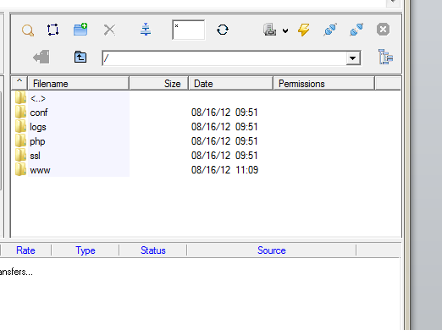
Task: Open dropdown arrow next to printer icon
Action: [x=285, y=30]
